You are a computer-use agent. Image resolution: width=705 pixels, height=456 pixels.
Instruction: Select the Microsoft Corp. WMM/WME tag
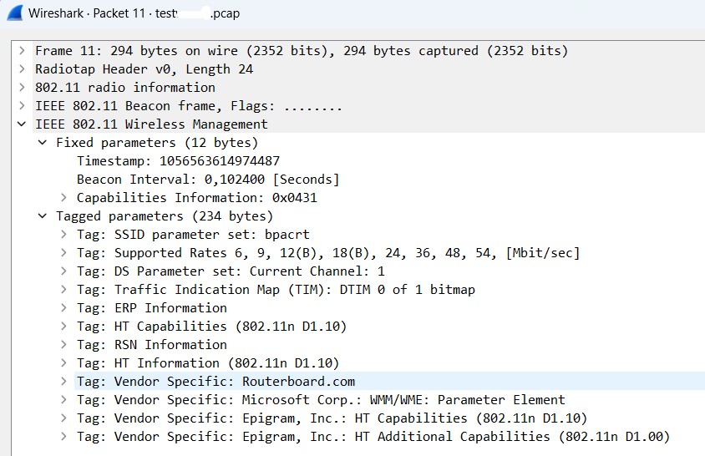click(x=321, y=400)
